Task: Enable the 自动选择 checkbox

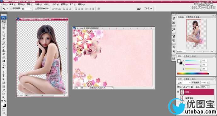Action: tap(11, 8)
